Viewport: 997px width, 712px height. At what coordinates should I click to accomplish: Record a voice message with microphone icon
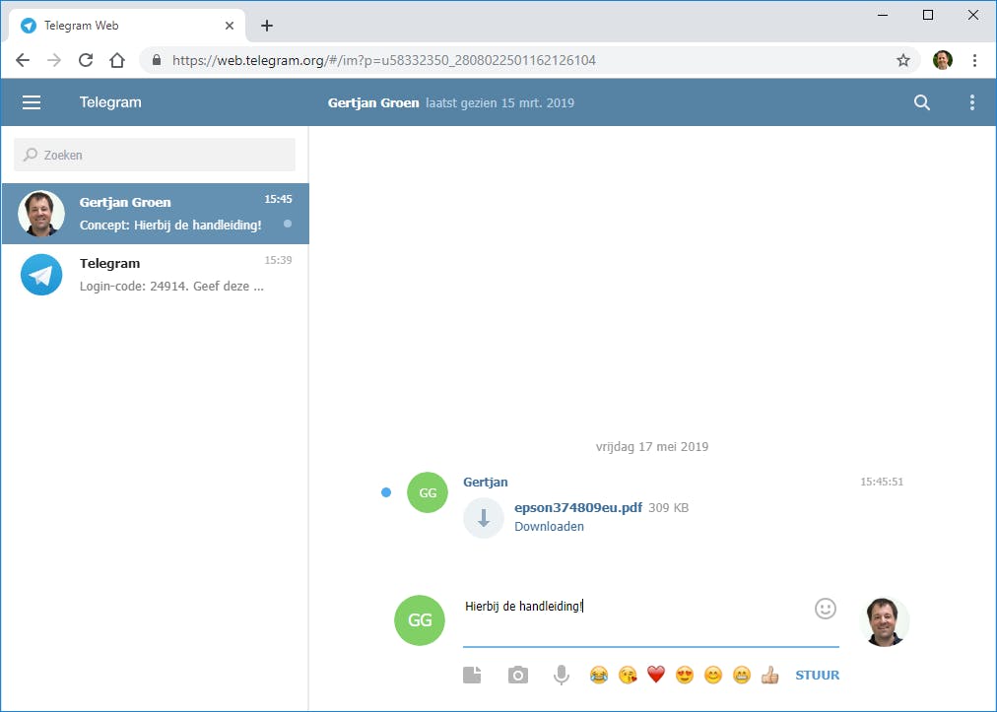561,676
